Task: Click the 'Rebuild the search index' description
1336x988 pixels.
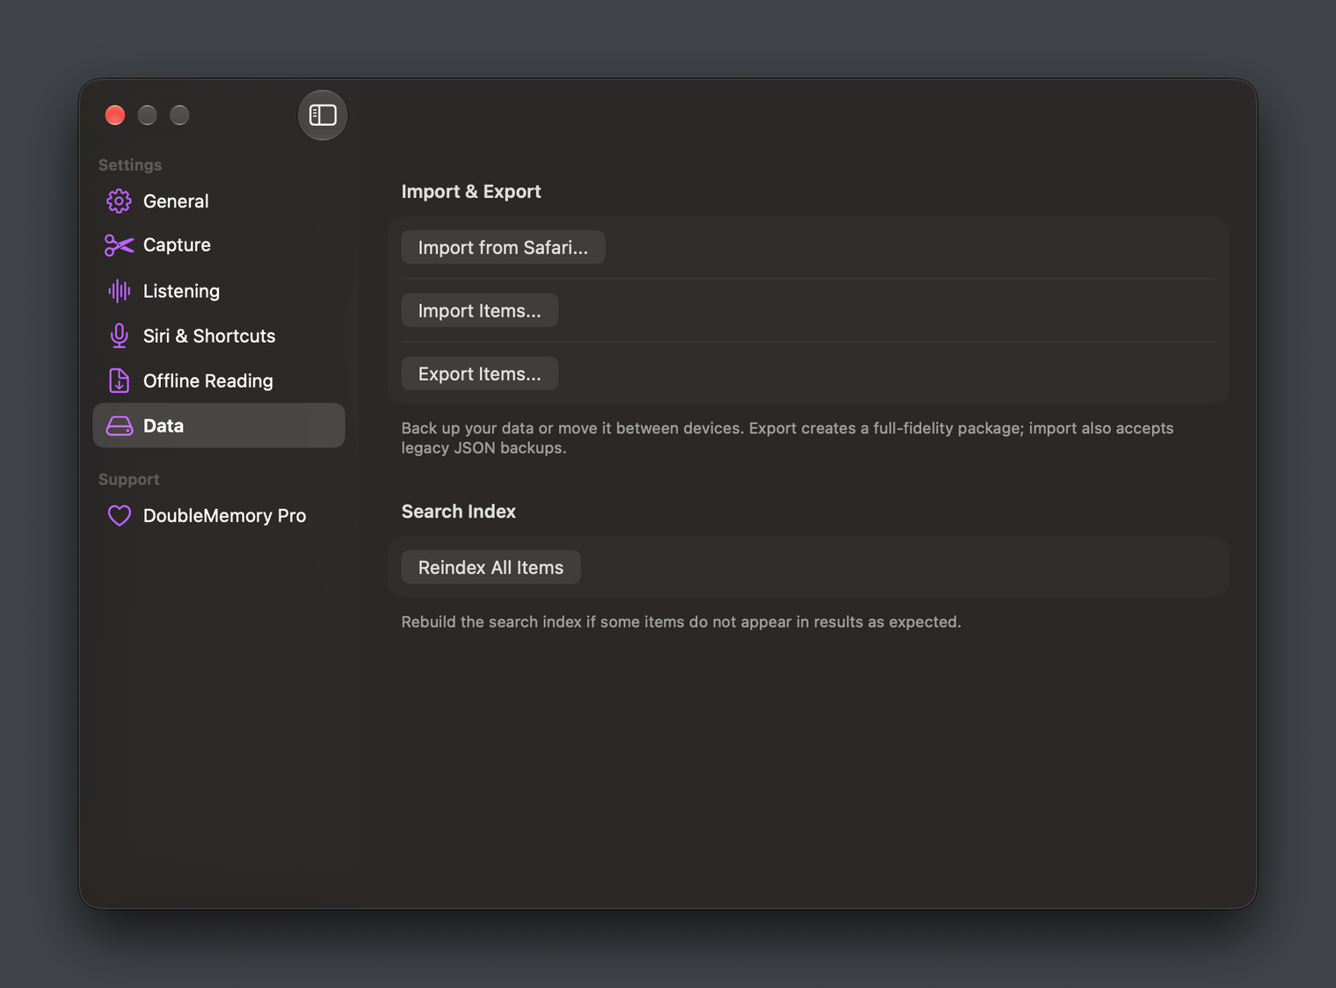Action: coord(681,622)
